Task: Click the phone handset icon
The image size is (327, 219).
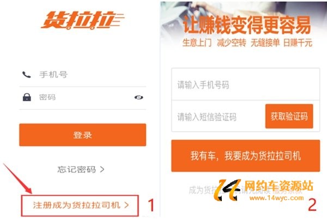Action: [27, 75]
